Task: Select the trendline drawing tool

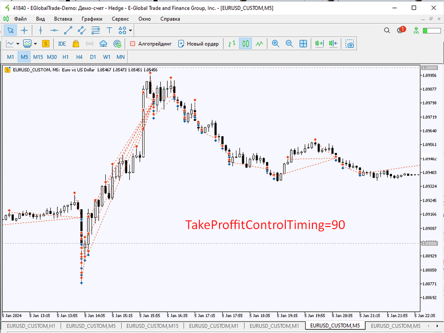Action: [68, 30]
